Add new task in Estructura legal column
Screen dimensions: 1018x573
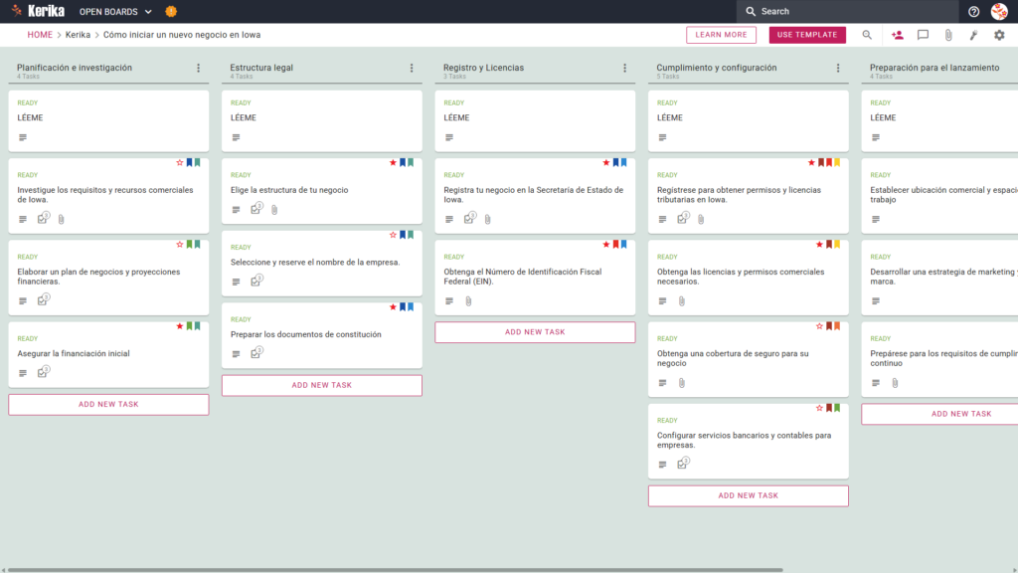[321, 385]
